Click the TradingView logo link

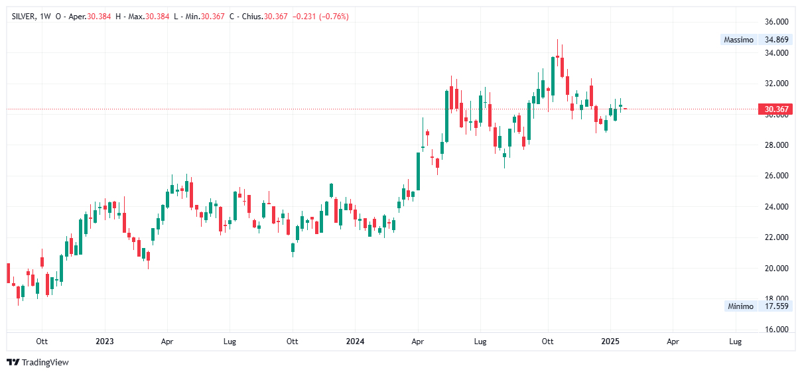pos(38,362)
